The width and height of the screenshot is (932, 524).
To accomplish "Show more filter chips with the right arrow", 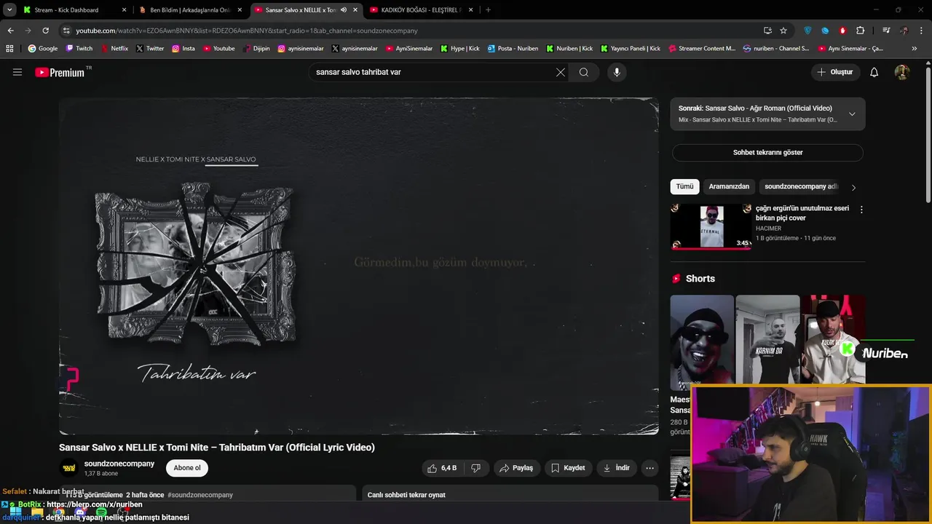I will pyautogui.click(x=853, y=187).
